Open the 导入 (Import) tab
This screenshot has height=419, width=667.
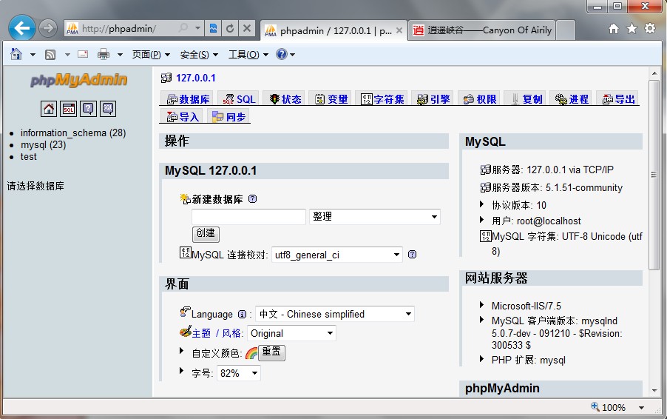click(x=183, y=116)
